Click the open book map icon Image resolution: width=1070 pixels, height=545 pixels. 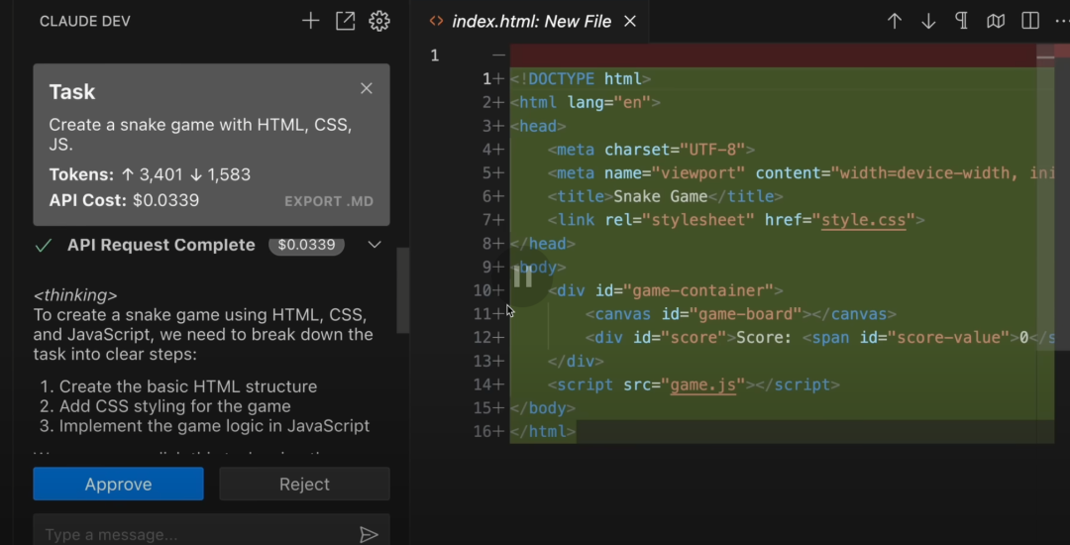pos(996,21)
